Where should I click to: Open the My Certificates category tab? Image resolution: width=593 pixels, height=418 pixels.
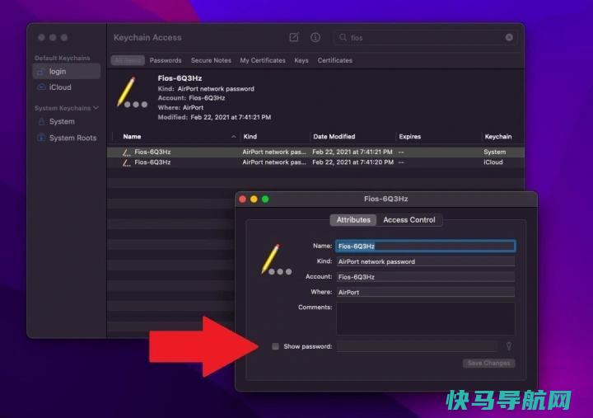(x=263, y=60)
